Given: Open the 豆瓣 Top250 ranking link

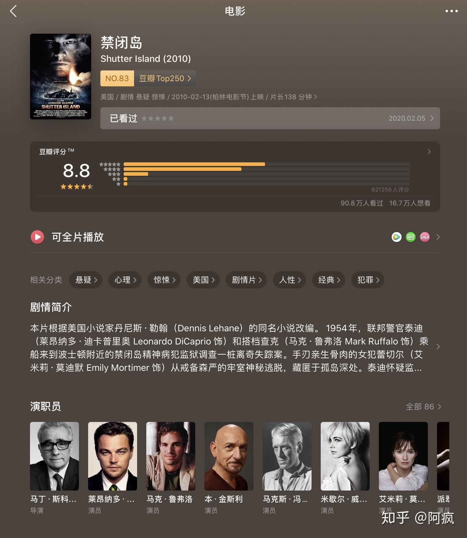Looking at the screenshot, I should click(x=165, y=78).
